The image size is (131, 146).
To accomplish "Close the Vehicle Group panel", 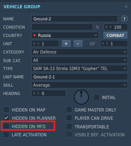I will point(126,7).
